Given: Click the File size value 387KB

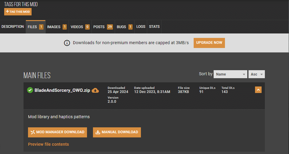Looking at the screenshot, I should click(184, 92).
